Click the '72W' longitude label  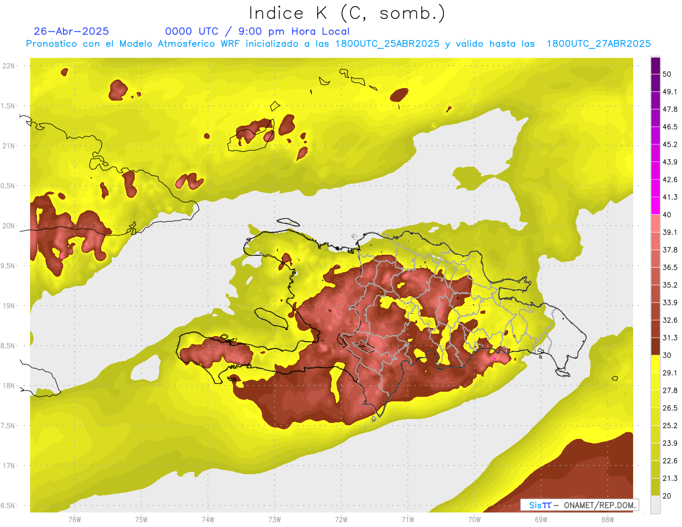pos(341,520)
